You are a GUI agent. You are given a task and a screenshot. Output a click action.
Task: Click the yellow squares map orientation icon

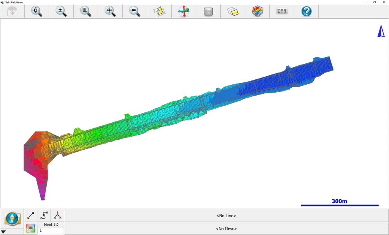click(x=159, y=11)
